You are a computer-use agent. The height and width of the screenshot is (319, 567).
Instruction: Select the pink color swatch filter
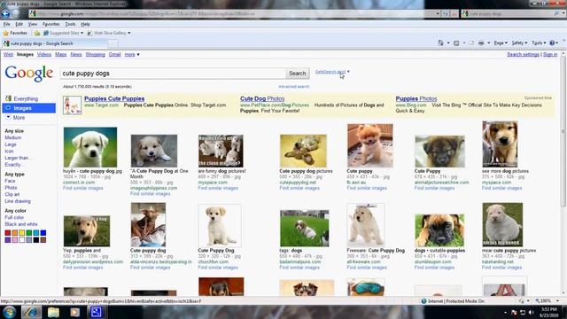(x=15, y=240)
